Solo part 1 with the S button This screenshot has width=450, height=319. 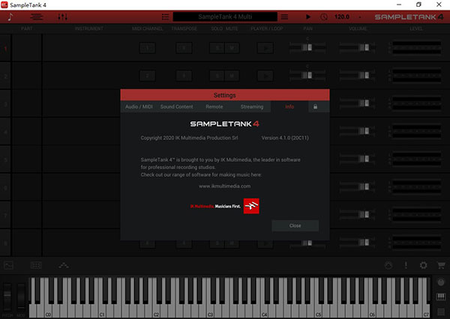point(217,48)
